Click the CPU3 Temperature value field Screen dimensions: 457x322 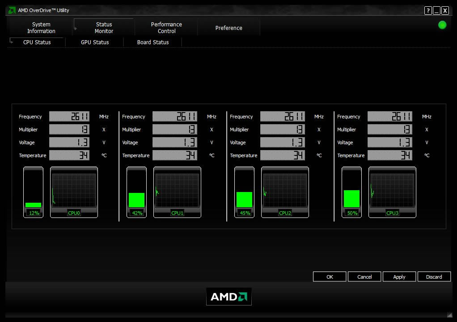(x=390, y=155)
